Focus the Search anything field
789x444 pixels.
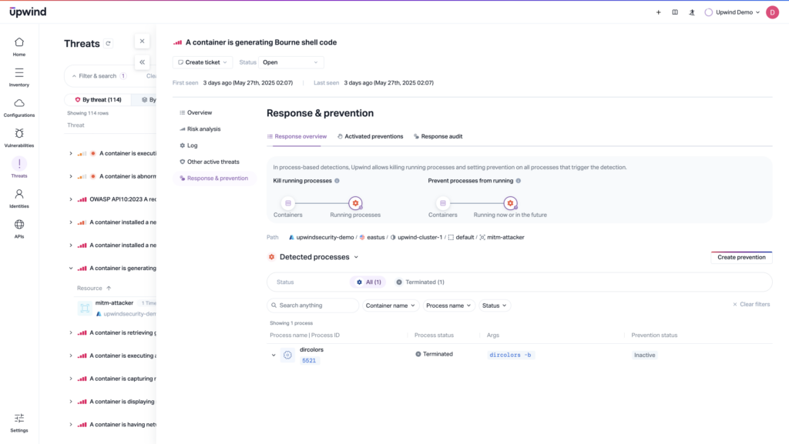point(313,305)
